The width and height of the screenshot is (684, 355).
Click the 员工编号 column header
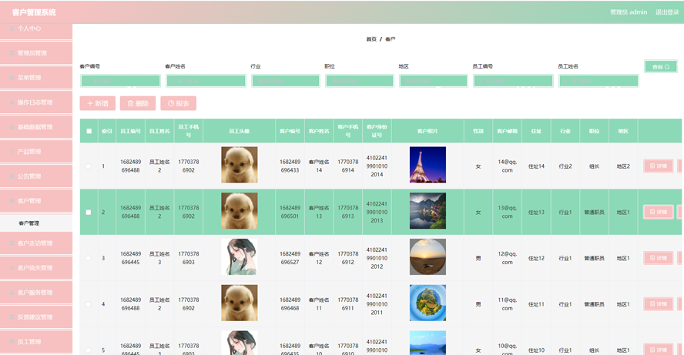point(130,131)
